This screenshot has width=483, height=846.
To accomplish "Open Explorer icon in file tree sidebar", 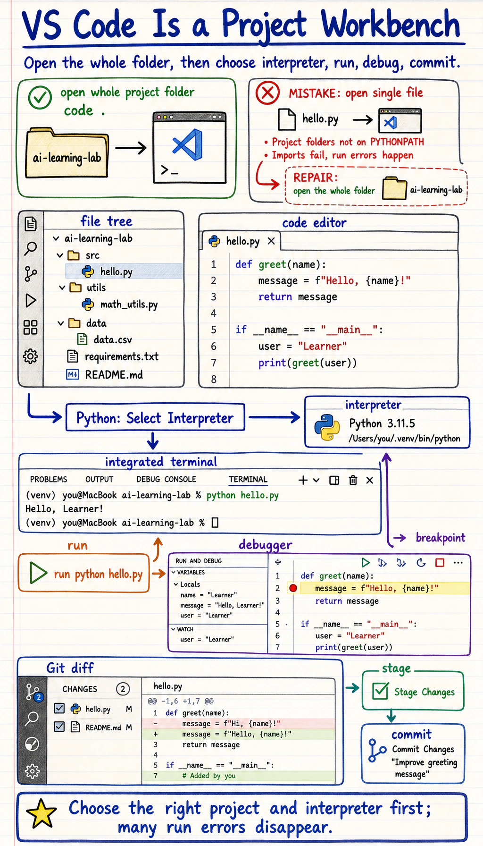I will (x=31, y=224).
